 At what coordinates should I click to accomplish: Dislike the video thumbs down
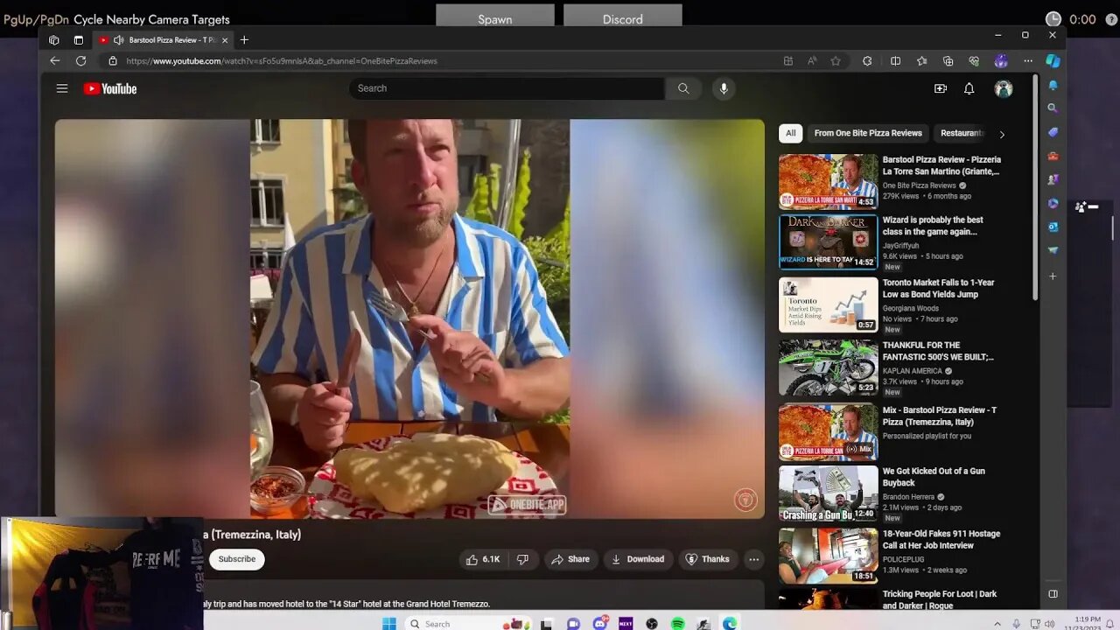[523, 559]
